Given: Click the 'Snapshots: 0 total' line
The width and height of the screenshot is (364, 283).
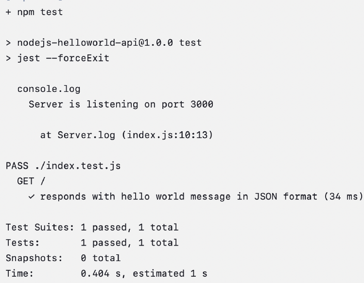Looking at the screenshot, I should (x=63, y=258).
